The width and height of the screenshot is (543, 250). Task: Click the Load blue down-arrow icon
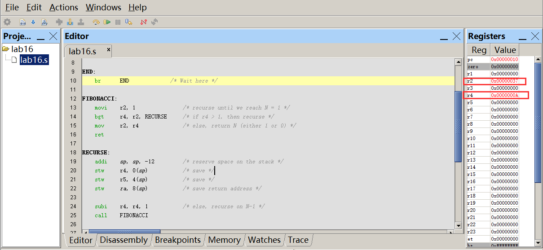[33, 22]
